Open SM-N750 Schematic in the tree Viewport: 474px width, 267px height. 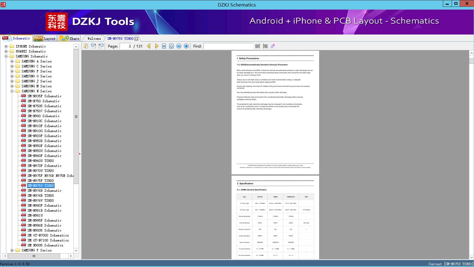pyautogui.click(x=43, y=101)
